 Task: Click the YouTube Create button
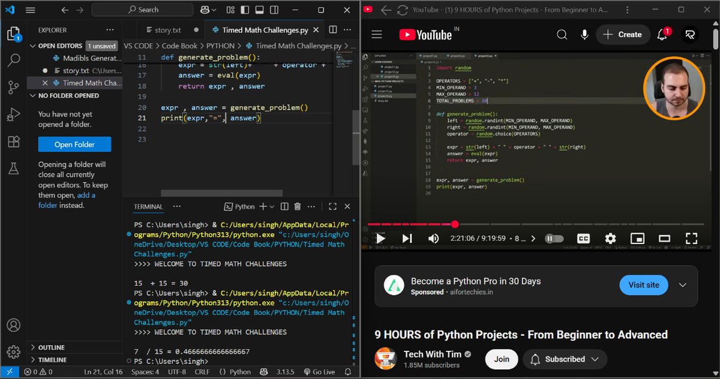click(622, 35)
